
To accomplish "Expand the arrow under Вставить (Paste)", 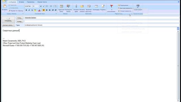I will pyautogui.click(x=5, y=11).
